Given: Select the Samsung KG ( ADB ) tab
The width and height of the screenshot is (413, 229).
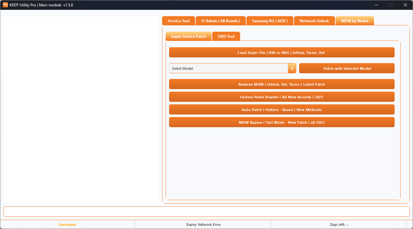Looking at the screenshot, I should click(x=270, y=21).
